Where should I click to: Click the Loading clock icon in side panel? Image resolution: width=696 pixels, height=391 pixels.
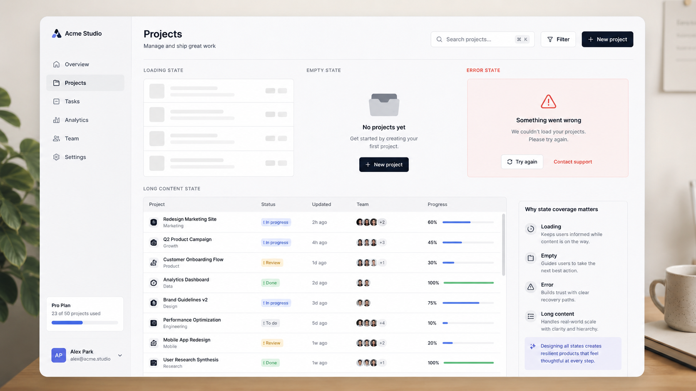pyautogui.click(x=531, y=229)
